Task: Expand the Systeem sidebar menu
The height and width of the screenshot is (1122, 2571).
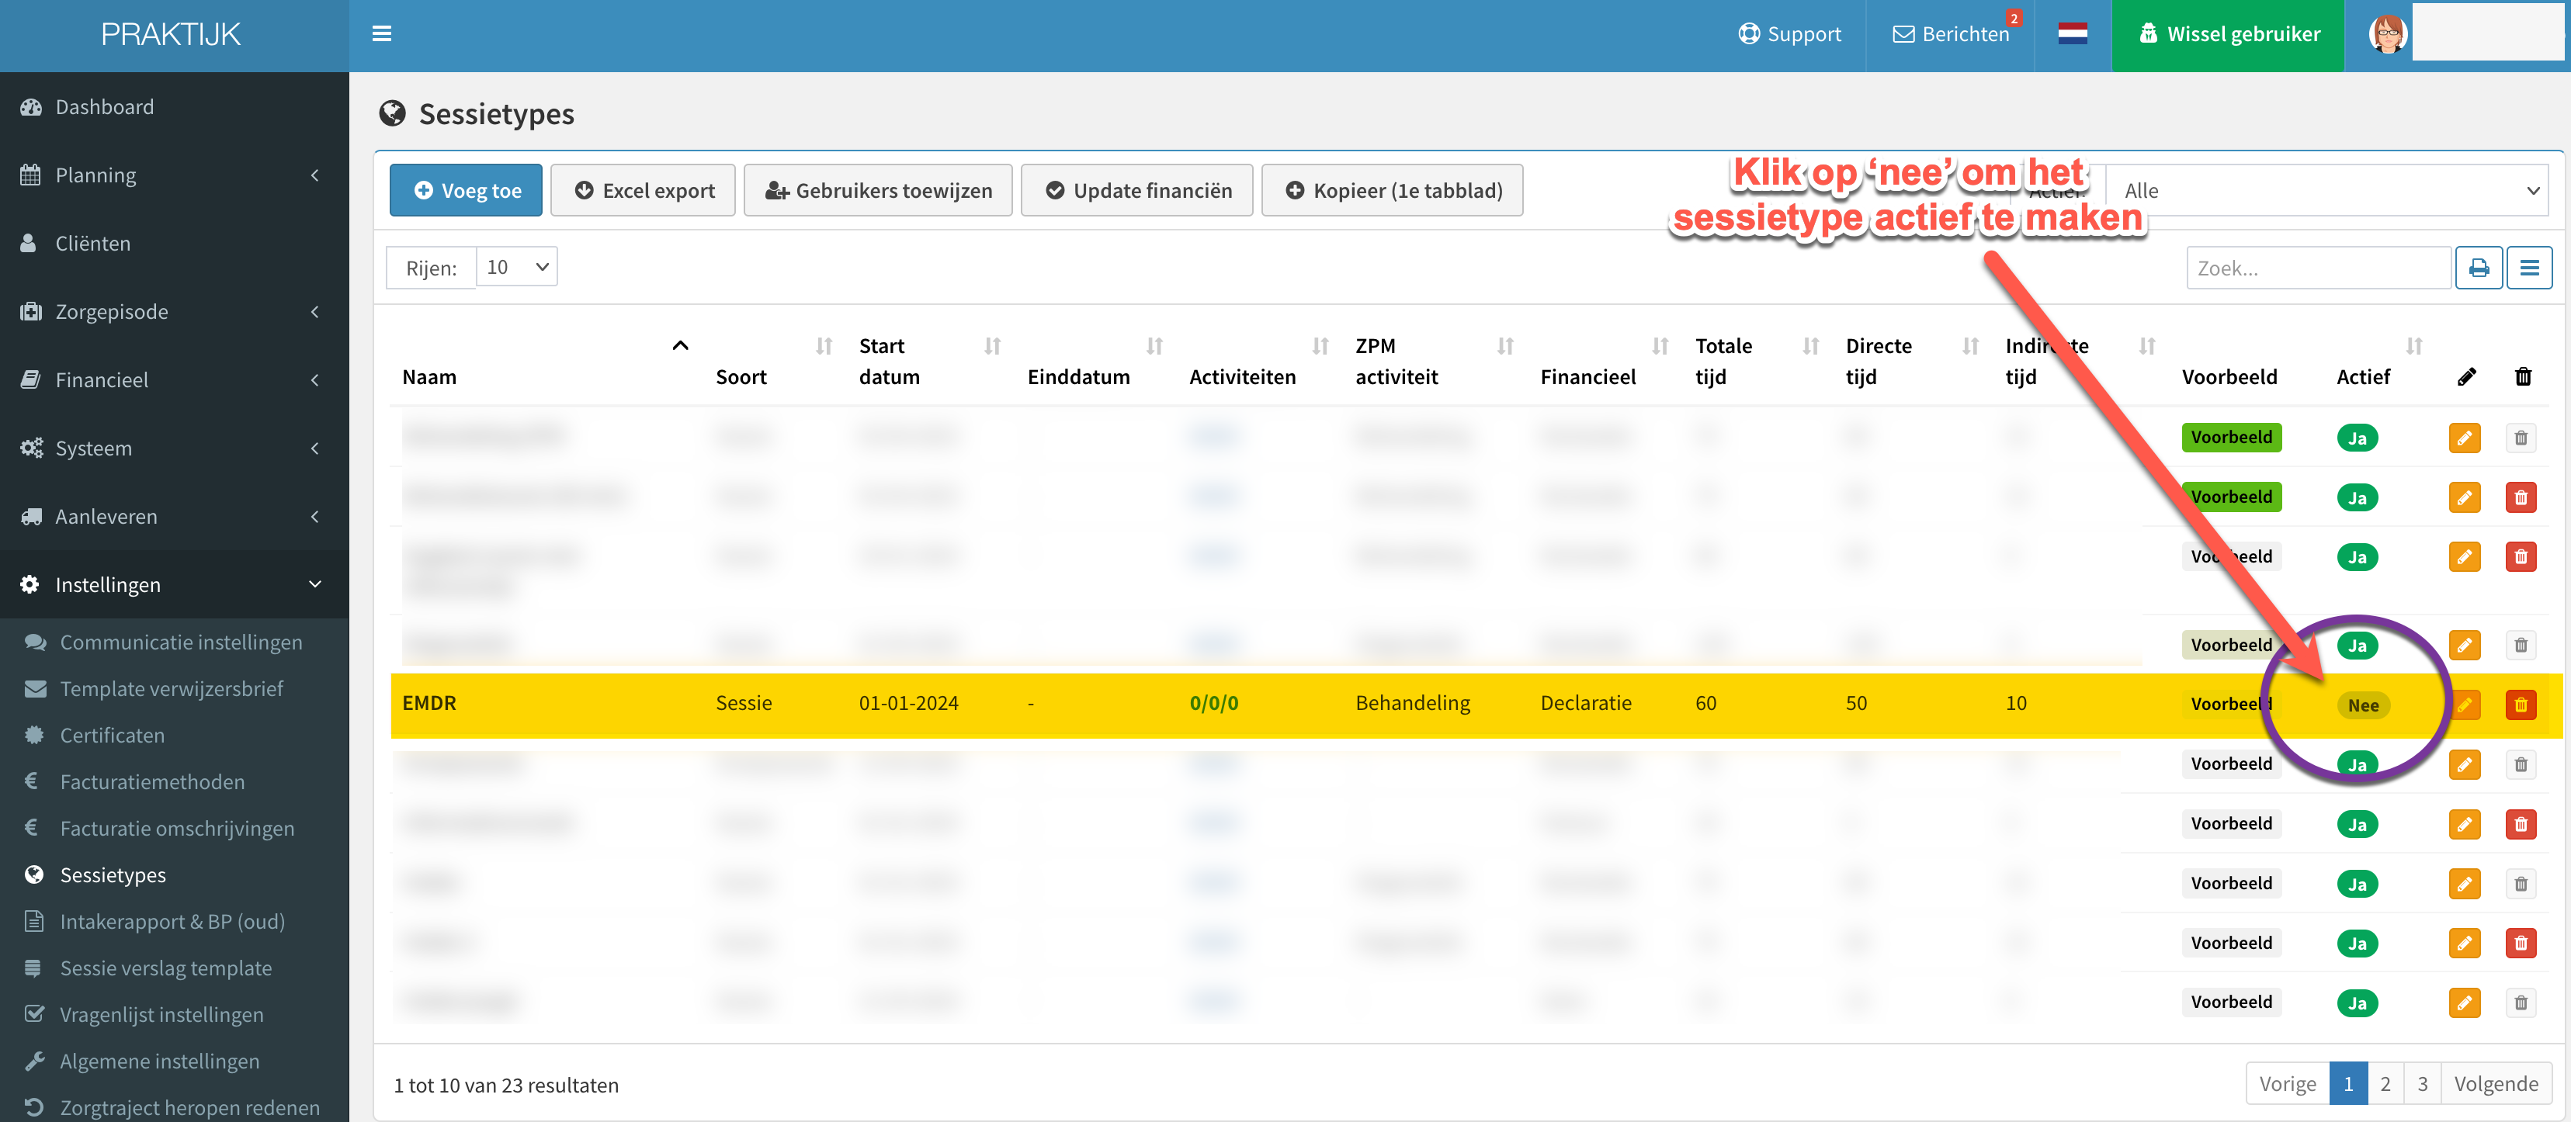Action: [x=174, y=448]
